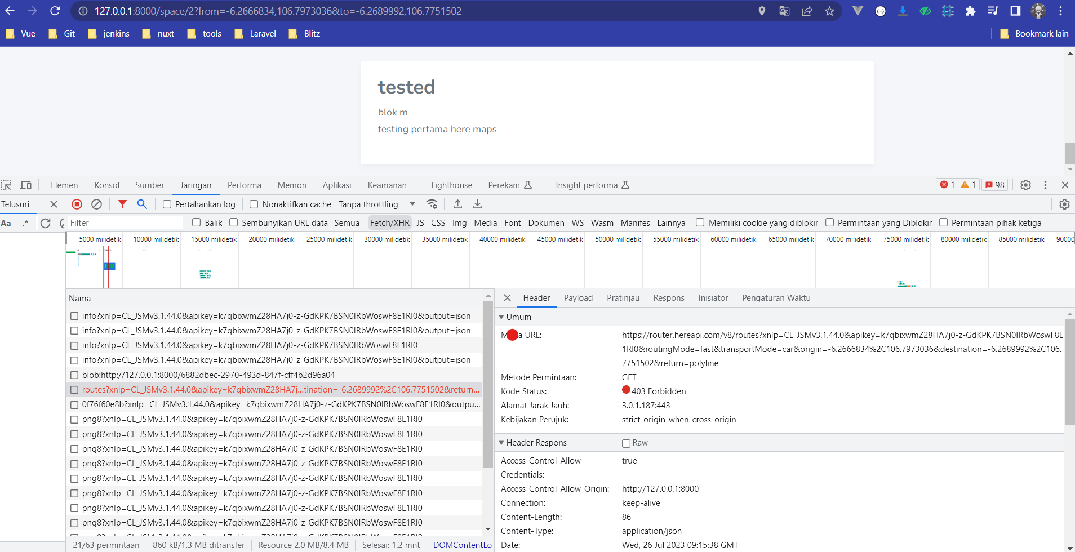This screenshot has height=552, width=1075.
Task: Enable Pertahankan log checkbox
Action: (167, 204)
